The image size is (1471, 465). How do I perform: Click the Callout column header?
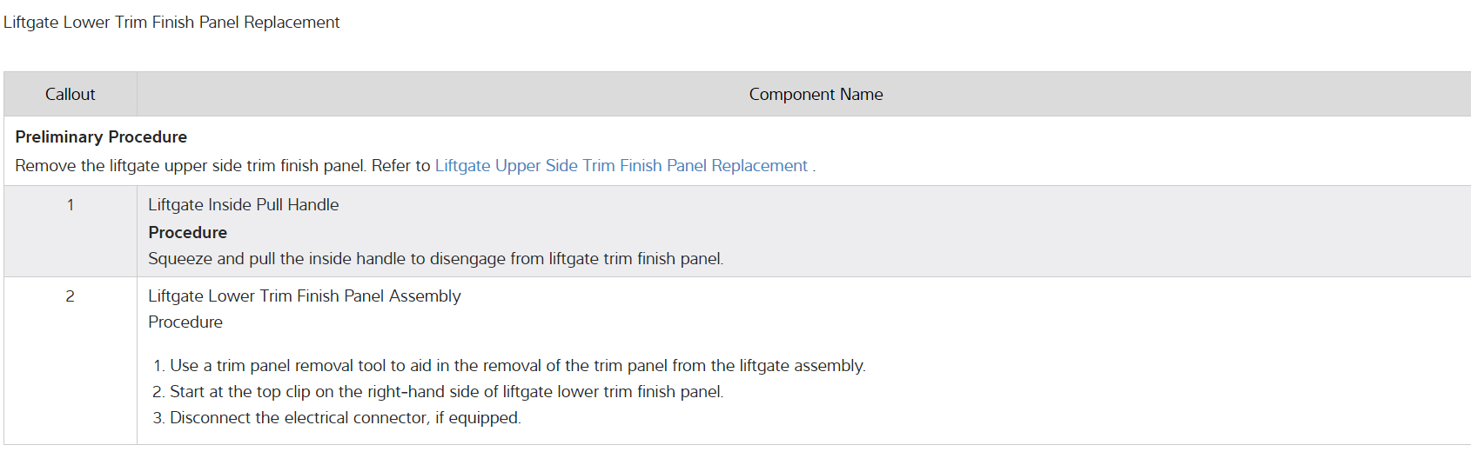71,95
